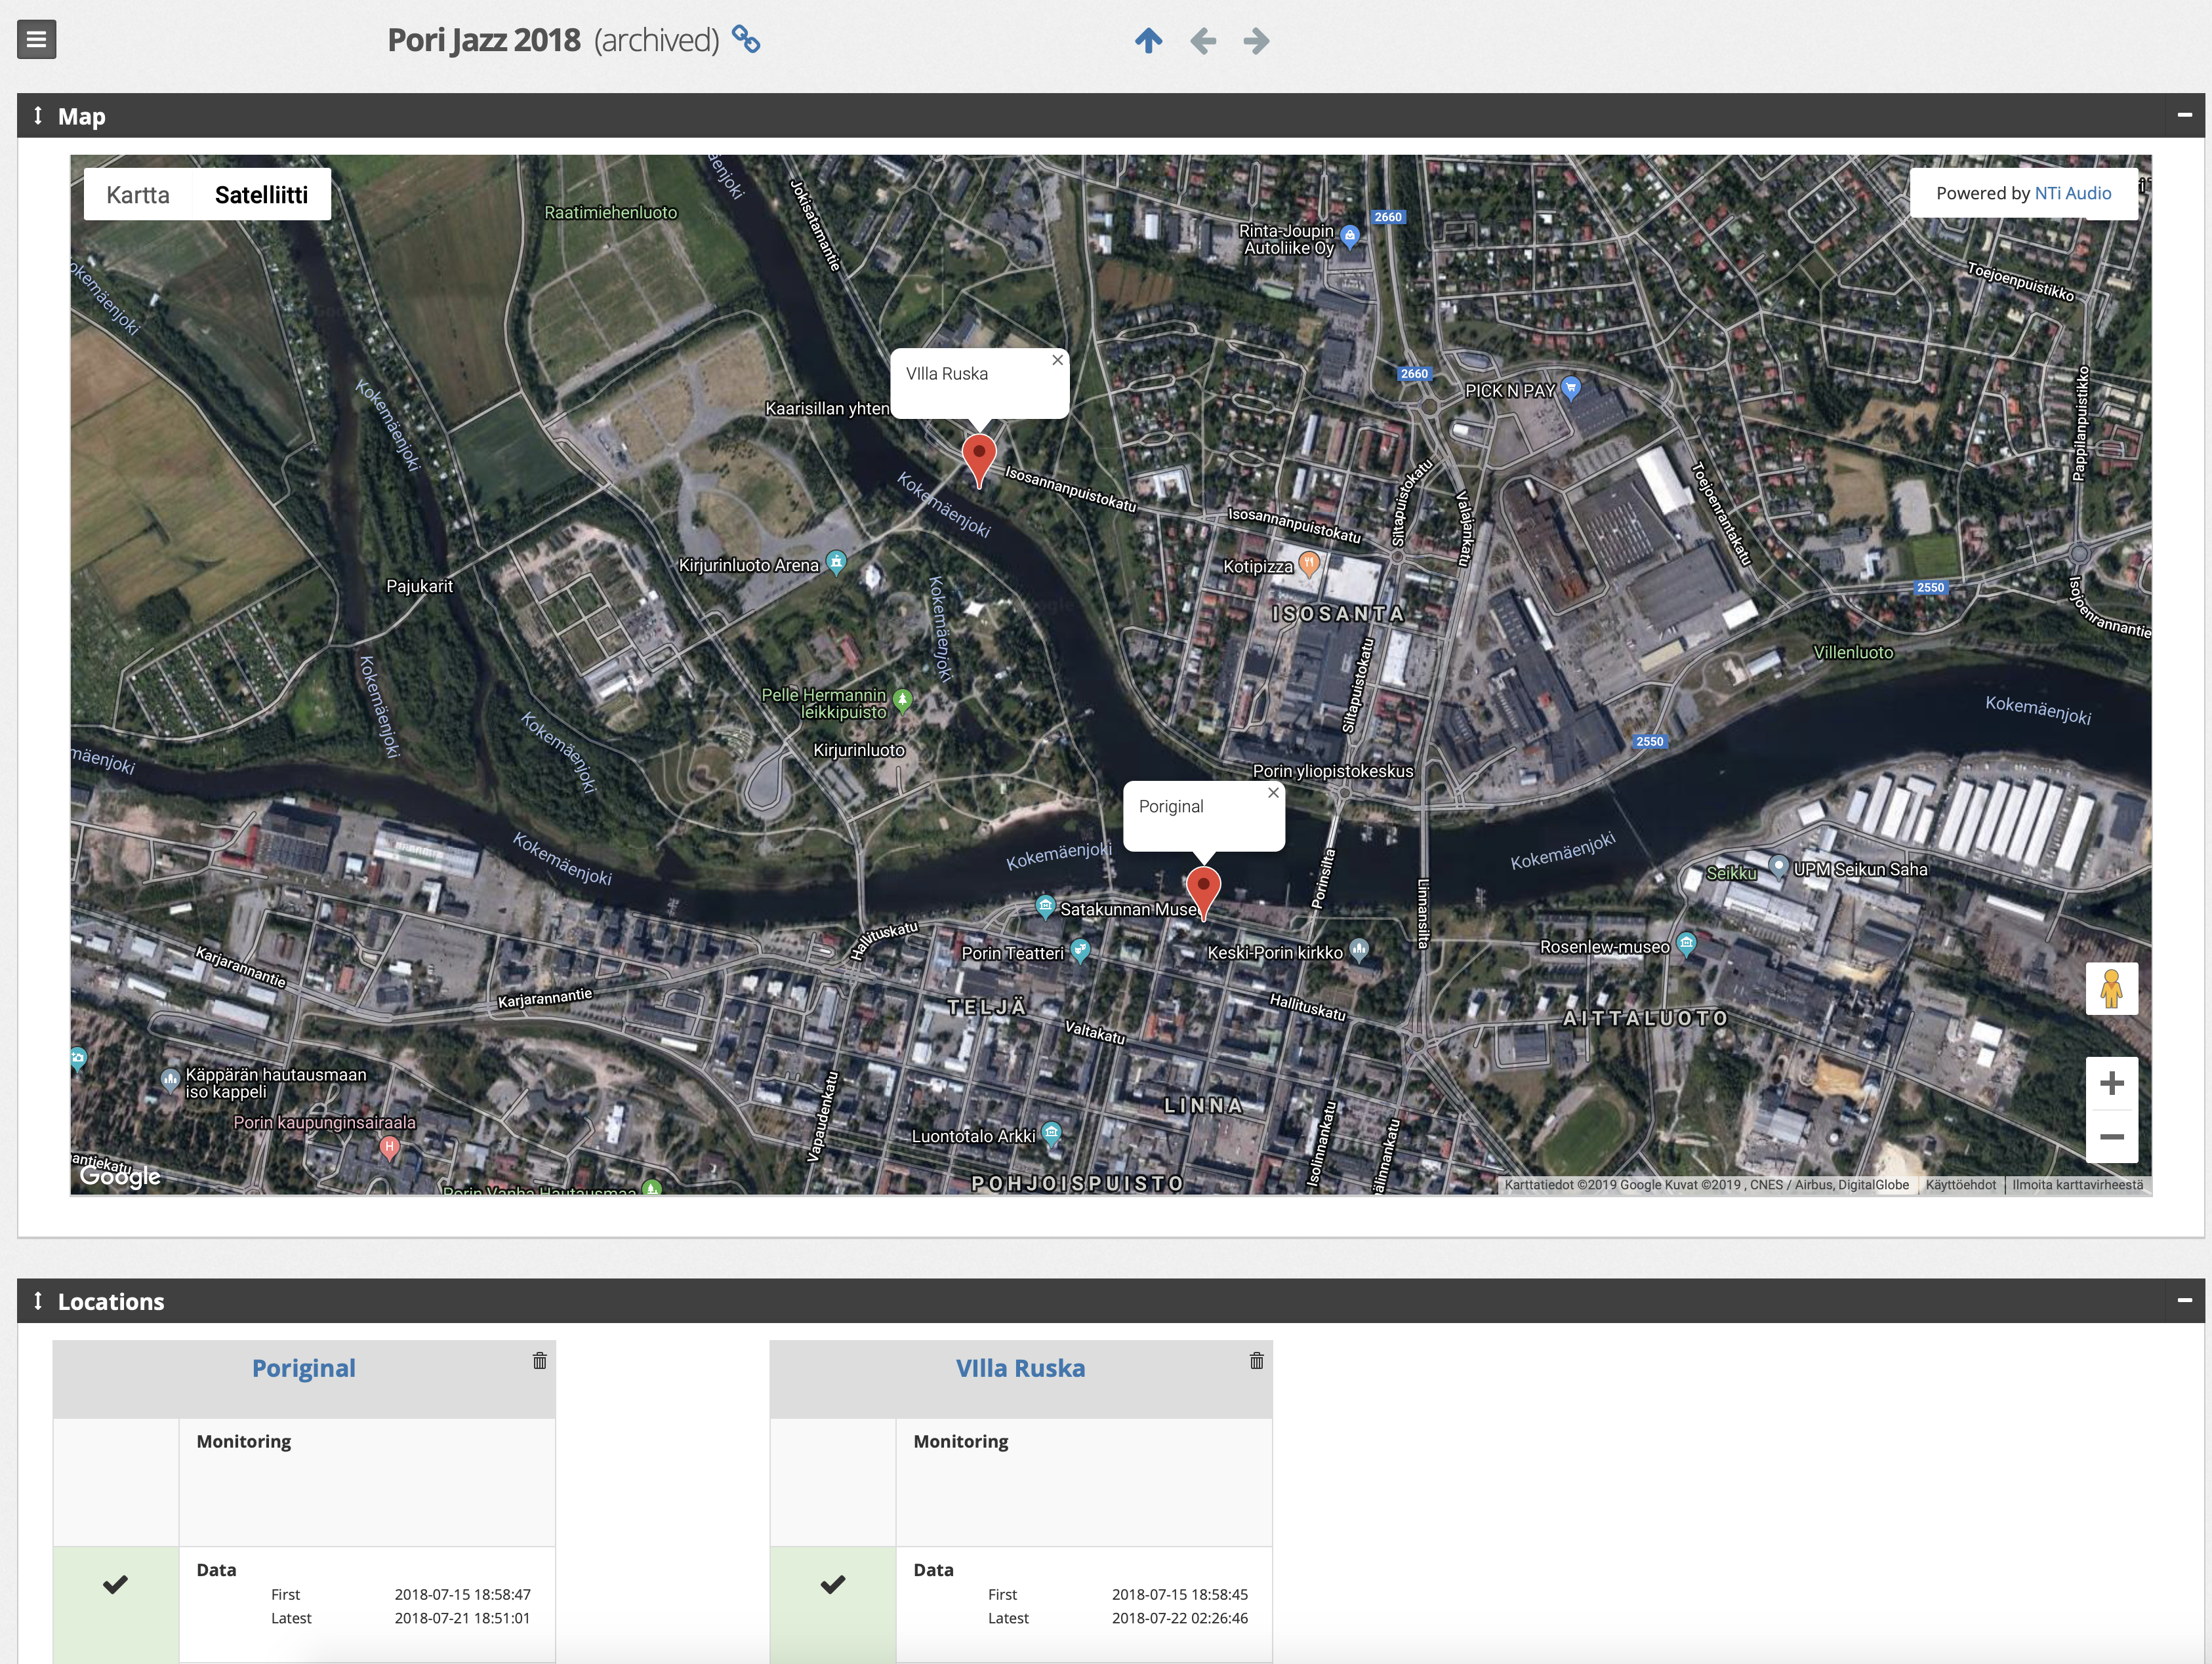
Task: Close the Villa Ruska info popup
Action: (x=1057, y=361)
